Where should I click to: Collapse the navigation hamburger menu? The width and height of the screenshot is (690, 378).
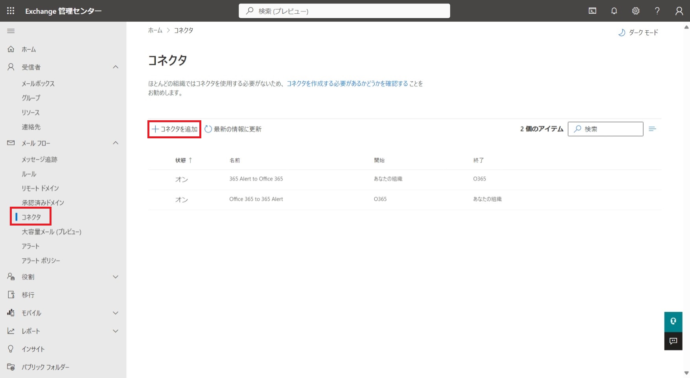(11, 31)
